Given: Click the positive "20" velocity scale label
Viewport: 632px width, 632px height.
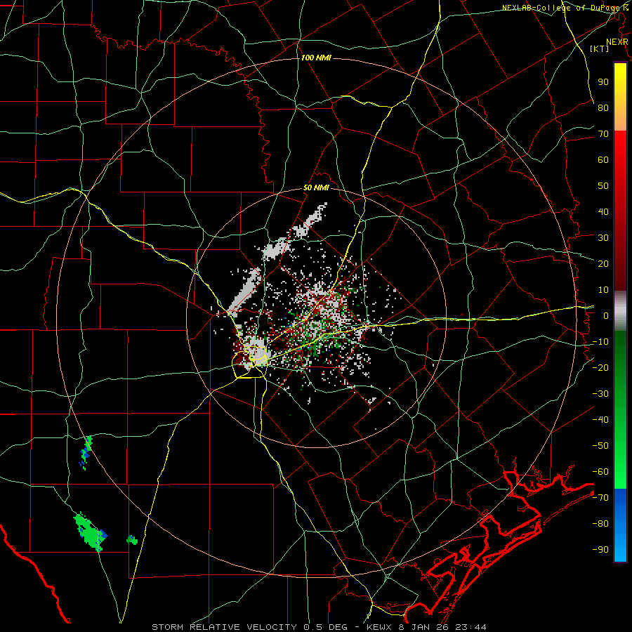Looking at the screenshot, I should tap(603, 263).
